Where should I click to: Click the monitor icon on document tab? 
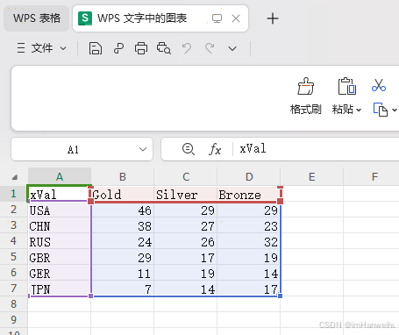(x=217, y=18)
